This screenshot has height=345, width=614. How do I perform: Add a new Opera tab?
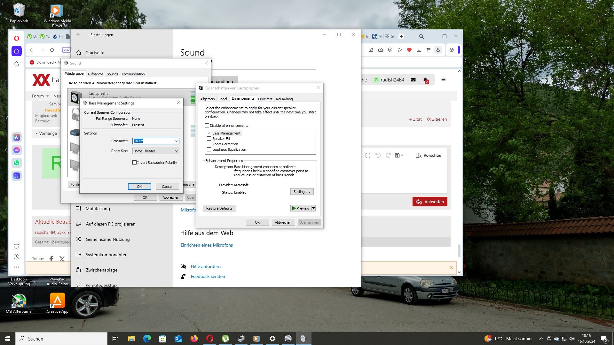pos(401,36)
